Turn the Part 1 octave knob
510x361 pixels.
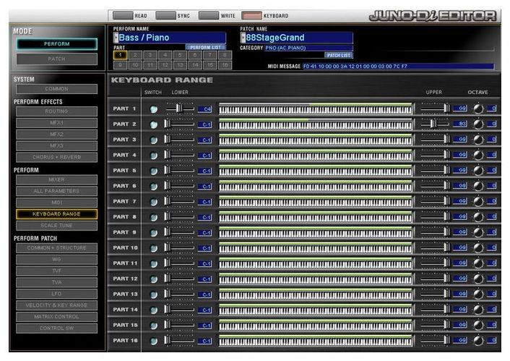click(478, 109)
